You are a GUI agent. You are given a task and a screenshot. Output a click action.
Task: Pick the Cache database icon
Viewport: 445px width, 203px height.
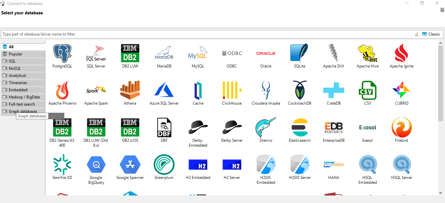pyautogui.click(x=198, y=91)
